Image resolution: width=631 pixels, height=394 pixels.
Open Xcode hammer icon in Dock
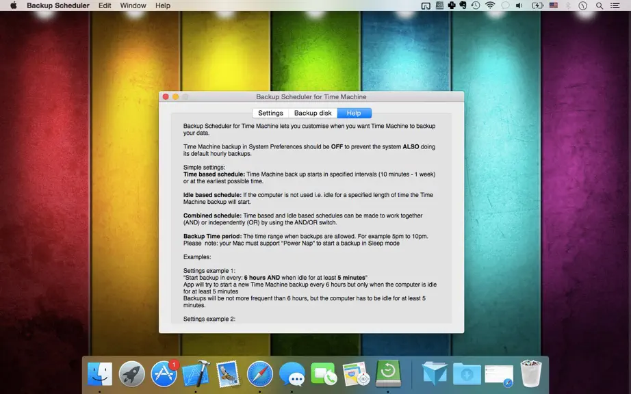click(x=196, y=373)
